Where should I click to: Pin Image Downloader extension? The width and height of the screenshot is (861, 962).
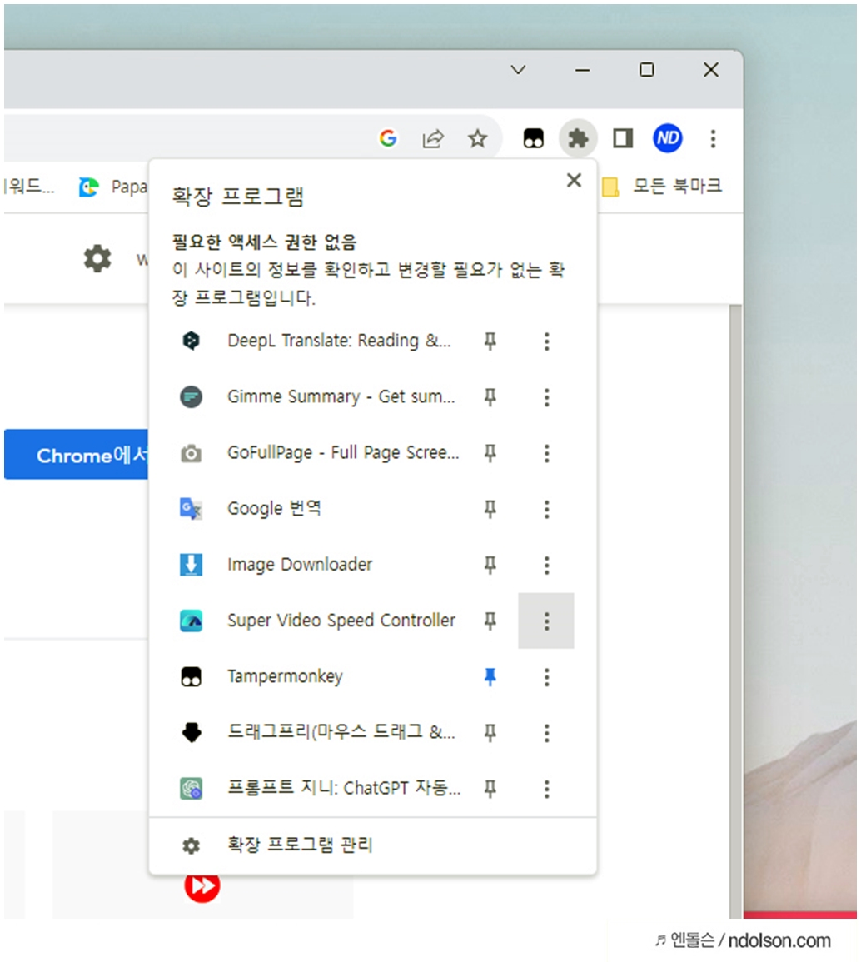(x=490, y=565)
